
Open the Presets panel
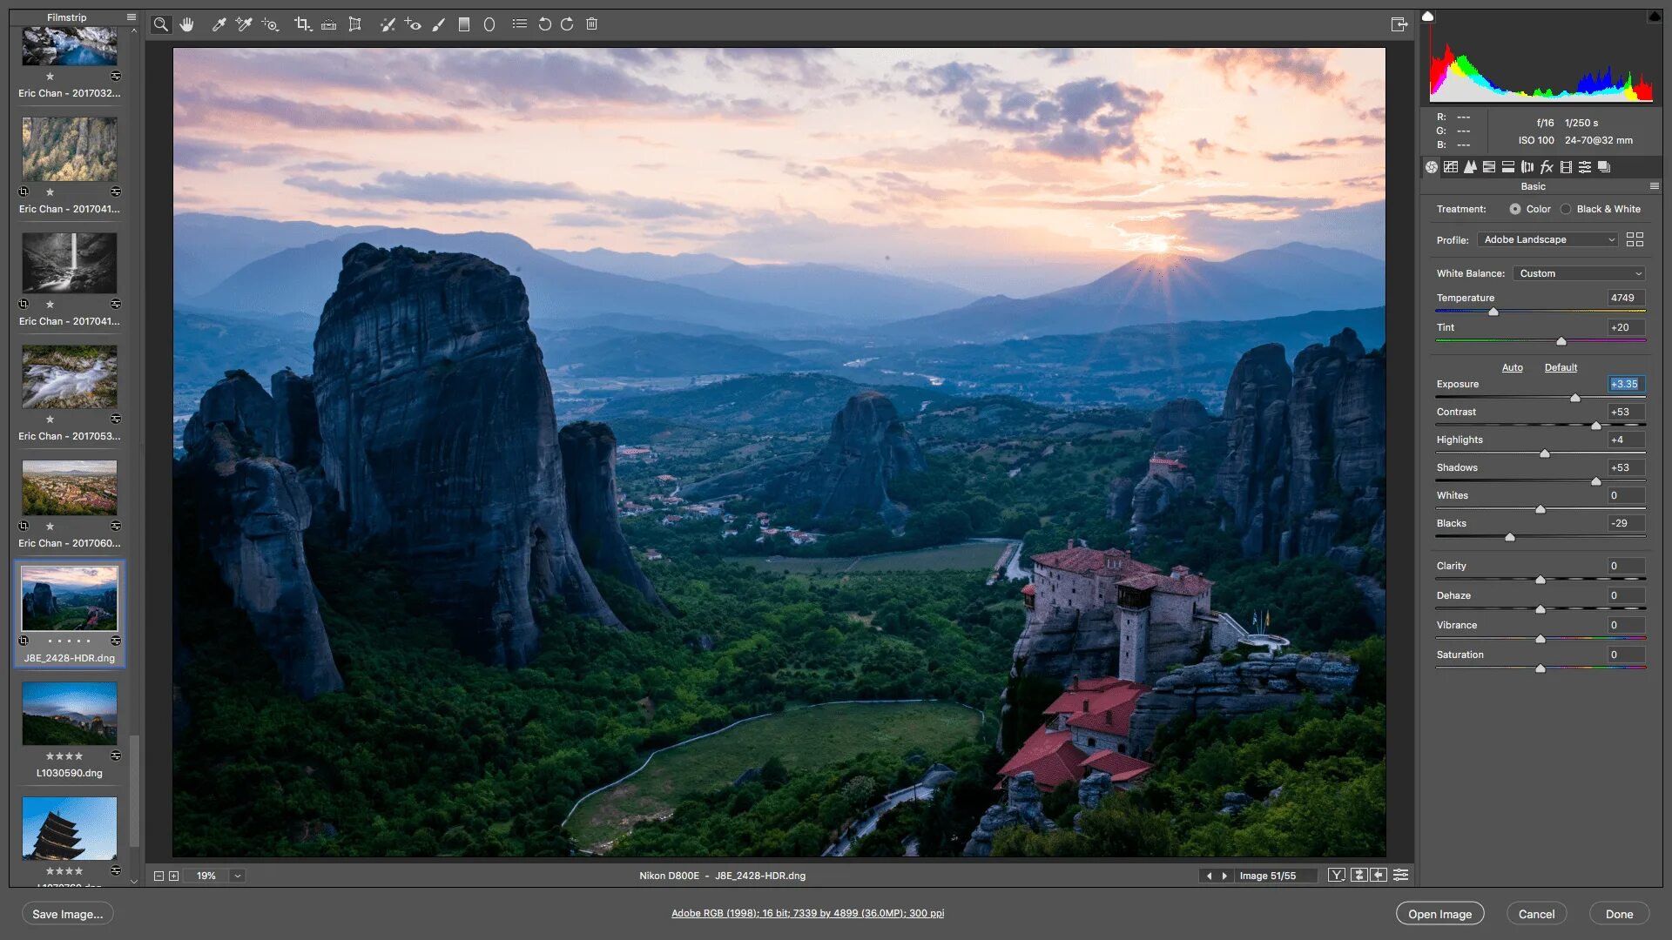(x=1585, y=167)
